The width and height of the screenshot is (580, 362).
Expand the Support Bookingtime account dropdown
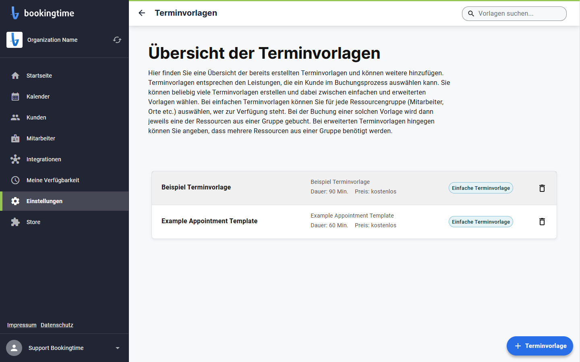pyautogui.click(x=118, y=348)
